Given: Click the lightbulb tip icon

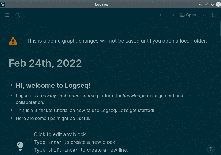Looking at the screenshot, I should coord(20,146).
